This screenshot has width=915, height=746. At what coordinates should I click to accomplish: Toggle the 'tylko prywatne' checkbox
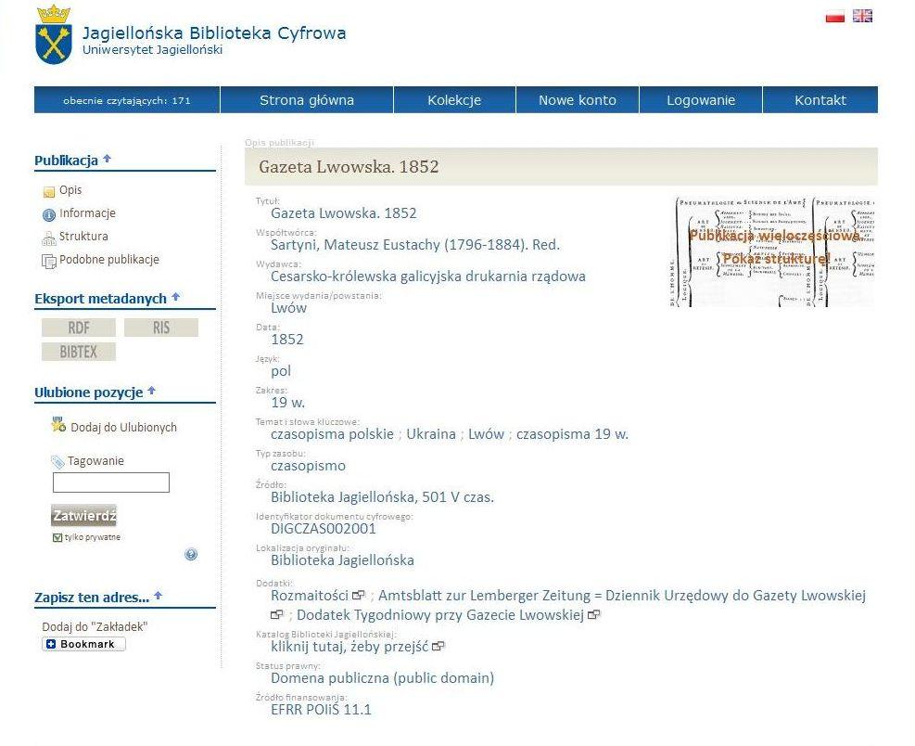(57, 537)
